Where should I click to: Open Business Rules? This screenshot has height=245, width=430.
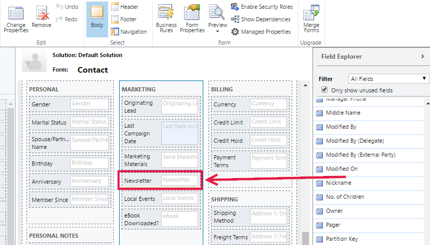coord(166,19)
